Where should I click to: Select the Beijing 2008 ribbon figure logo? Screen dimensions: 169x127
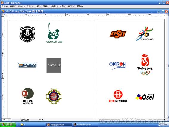pos(144,33)
